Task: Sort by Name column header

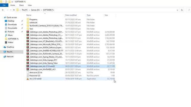Action: tap(29, 15)
